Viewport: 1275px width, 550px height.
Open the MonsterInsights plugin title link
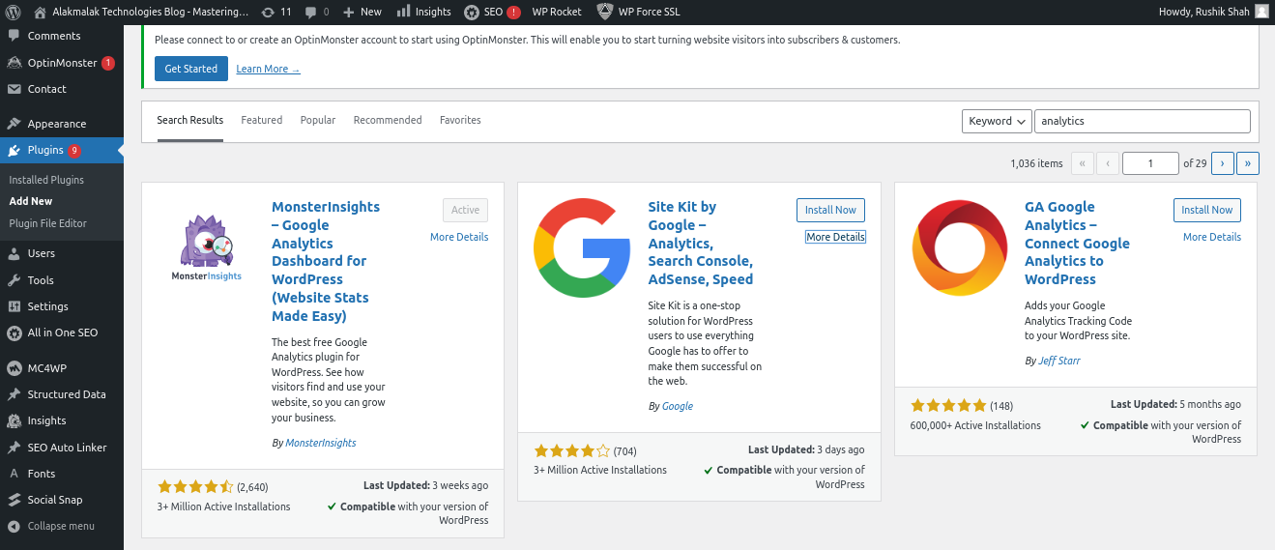click(327, 261)
